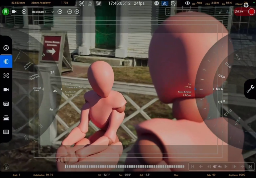Open the wrench tools panel
Viewport: 256px width, 178px height.
click(250, 89)
